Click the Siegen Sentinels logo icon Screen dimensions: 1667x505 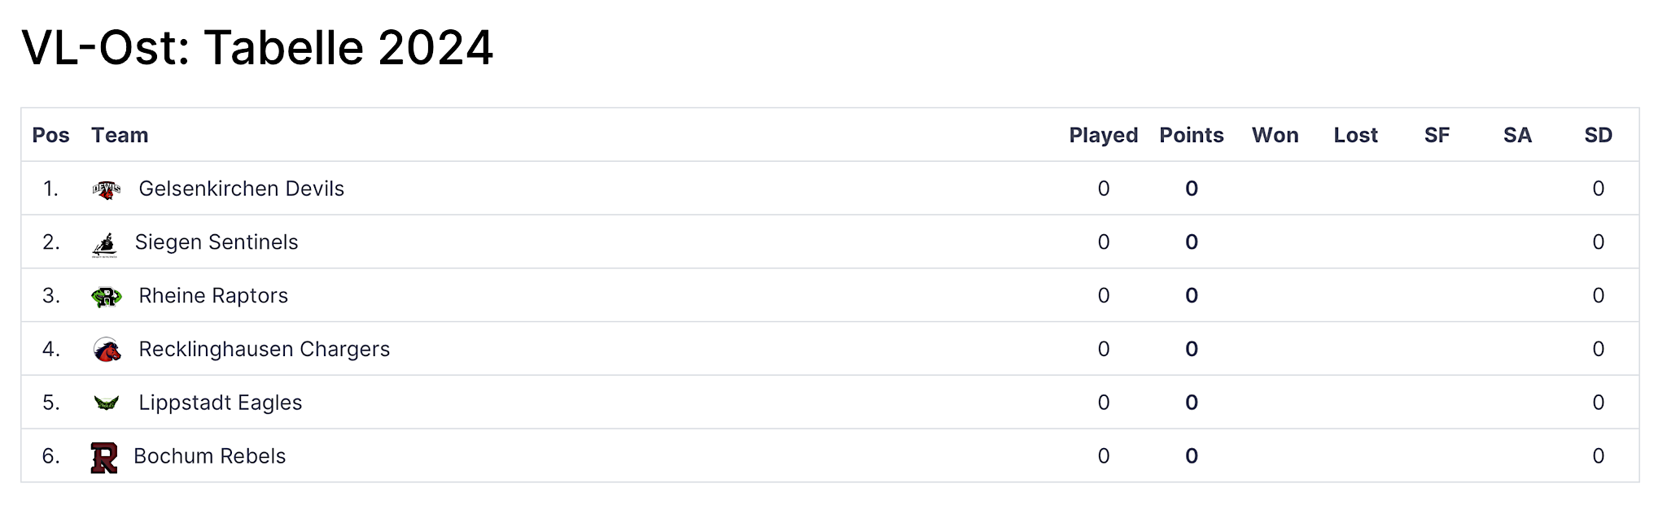point(104,244)
